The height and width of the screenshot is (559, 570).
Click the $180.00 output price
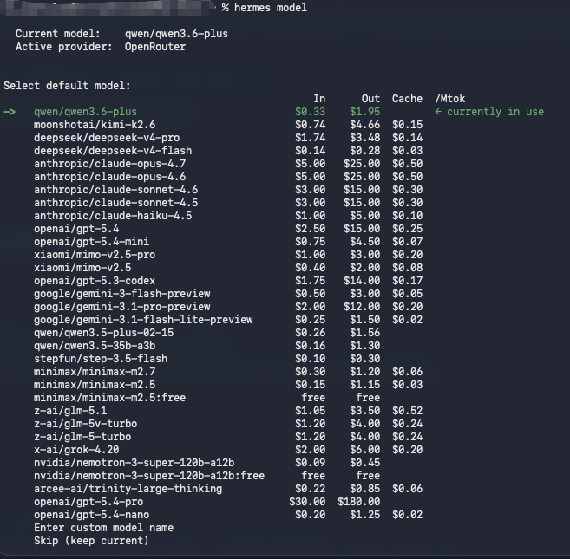click(359, 502)
